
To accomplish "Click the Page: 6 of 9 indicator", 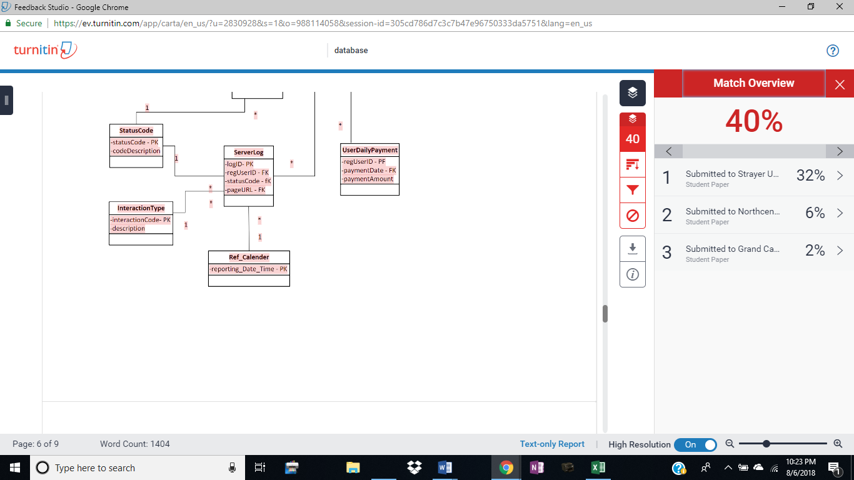I will click(36, 444).
